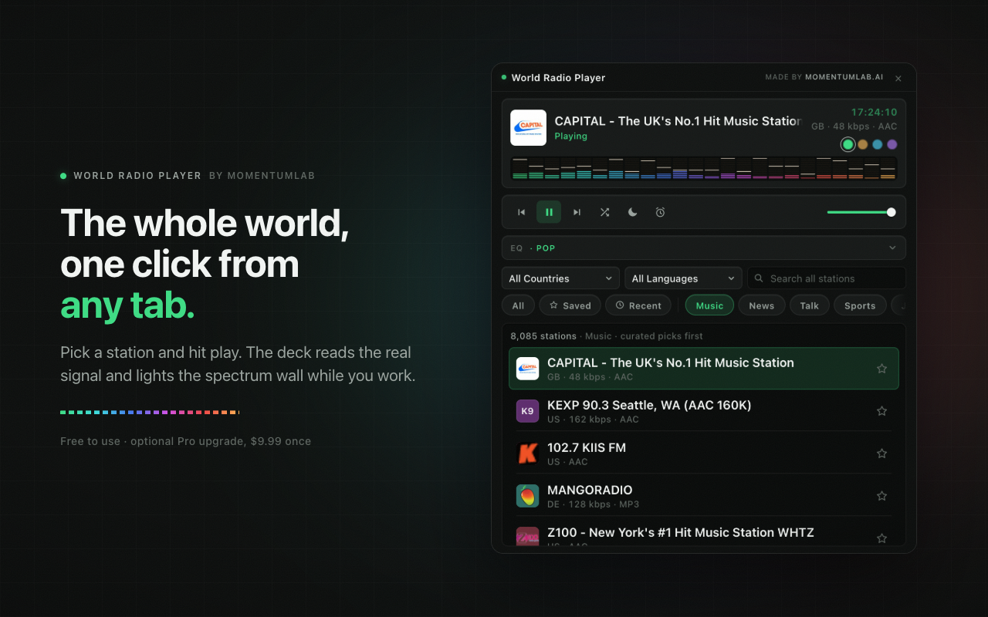Play the 102.7 KIIS FM station
Screen dimensions: 988x617
pos(703,453)
